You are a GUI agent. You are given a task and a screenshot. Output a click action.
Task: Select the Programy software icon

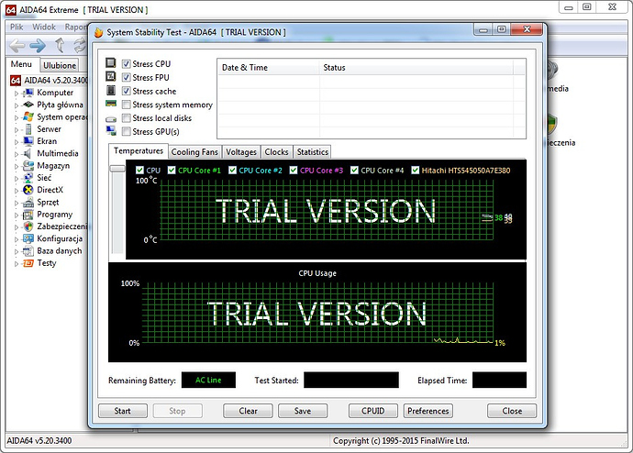point(28,215)
